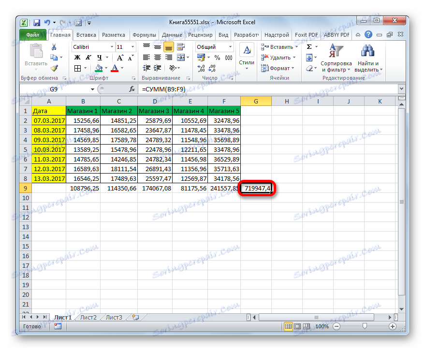Select cell A1 containing Дата
This screenshot has width=425, height=351.
coord(48,111)
